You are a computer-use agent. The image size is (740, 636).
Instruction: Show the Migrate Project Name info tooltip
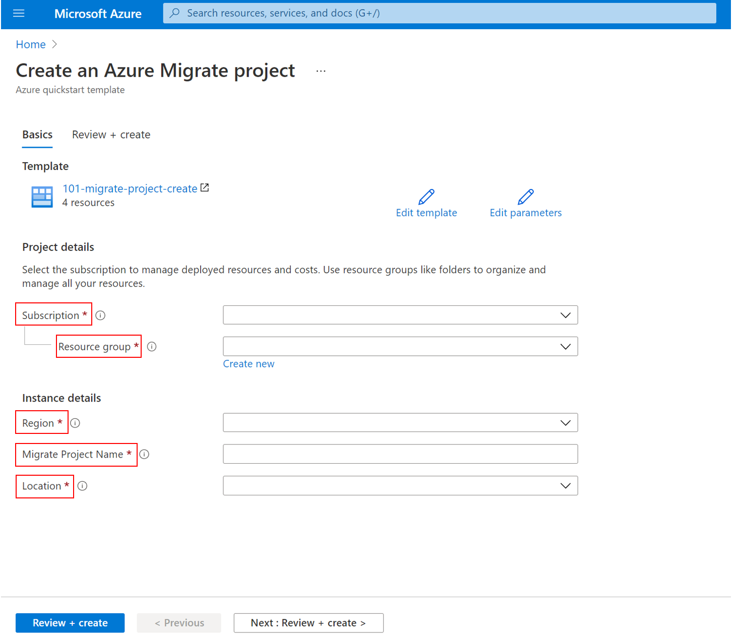pos(144,454)
